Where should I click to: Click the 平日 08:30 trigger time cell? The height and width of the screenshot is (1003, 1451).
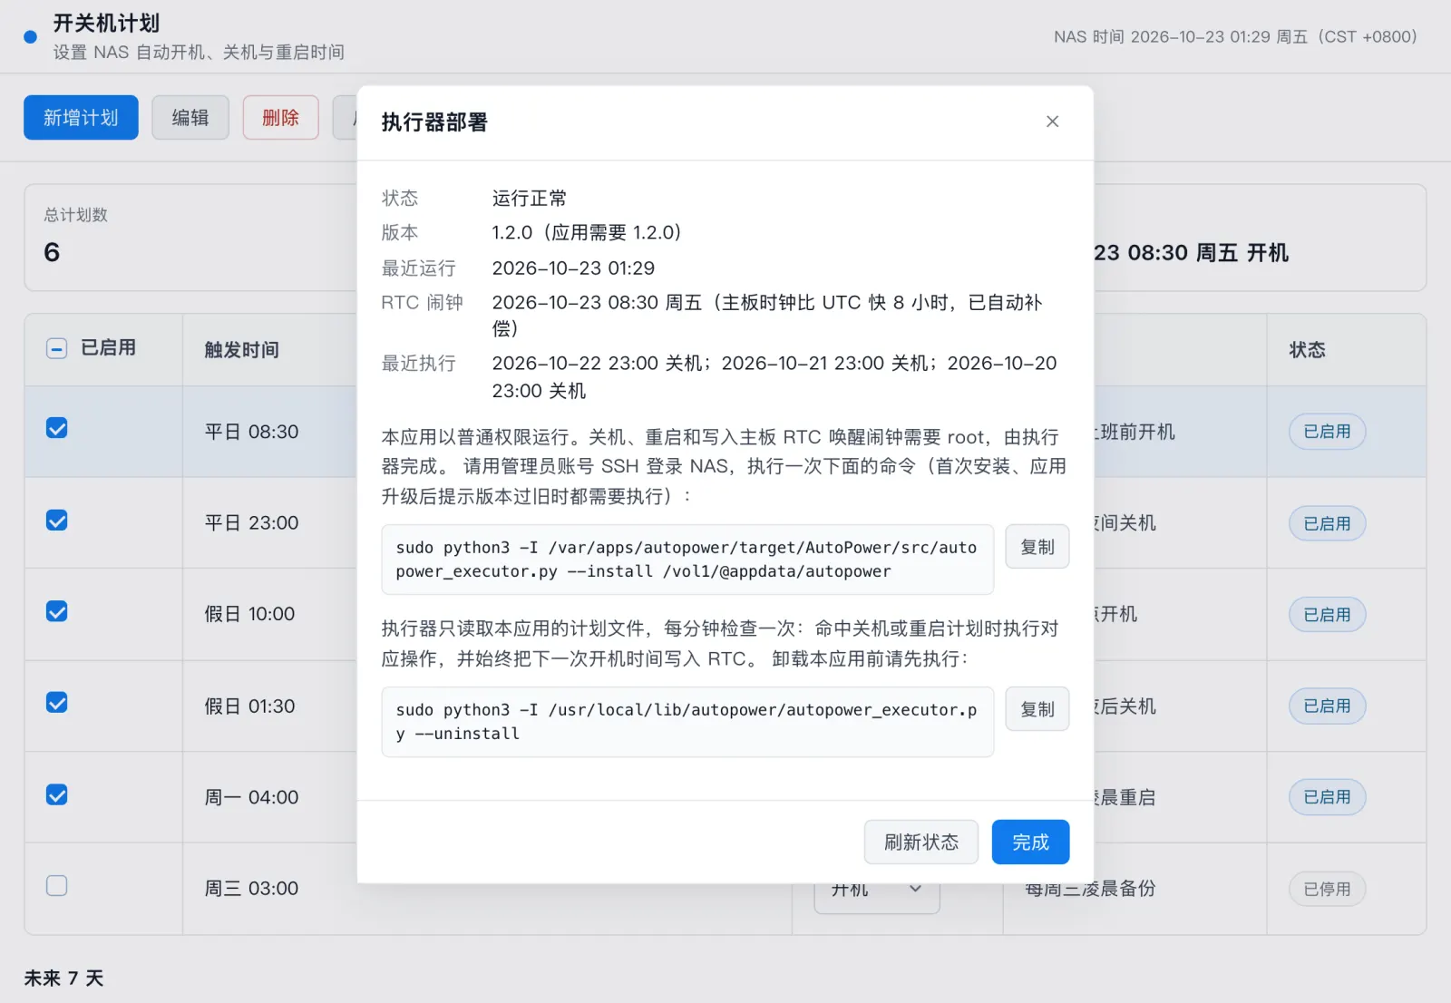251,432
